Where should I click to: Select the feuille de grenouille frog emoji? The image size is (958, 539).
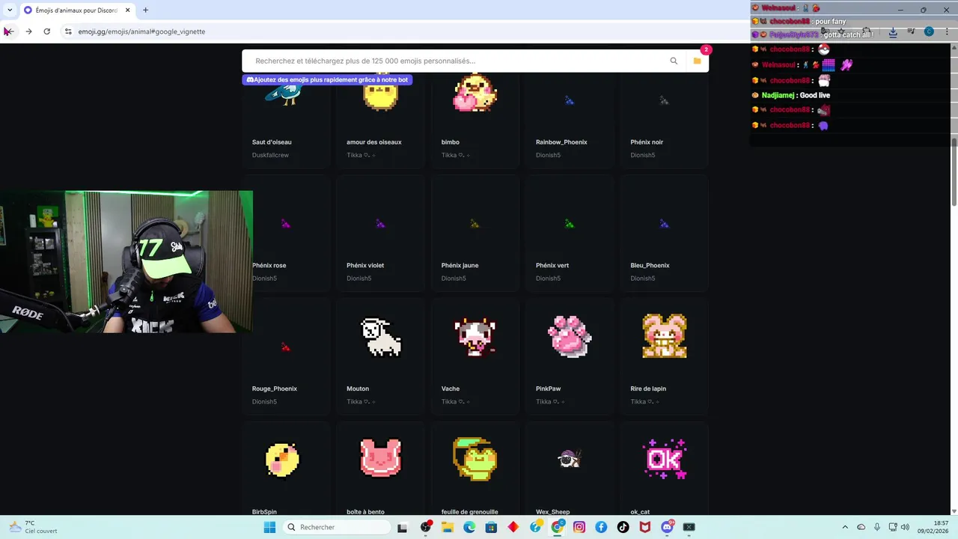475,459
